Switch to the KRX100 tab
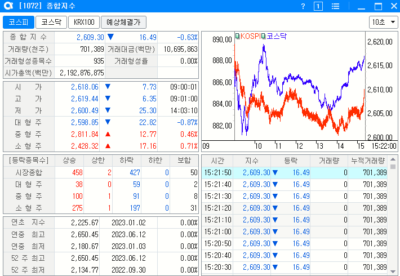Screen dimensions: 400x276 (84, 22)
